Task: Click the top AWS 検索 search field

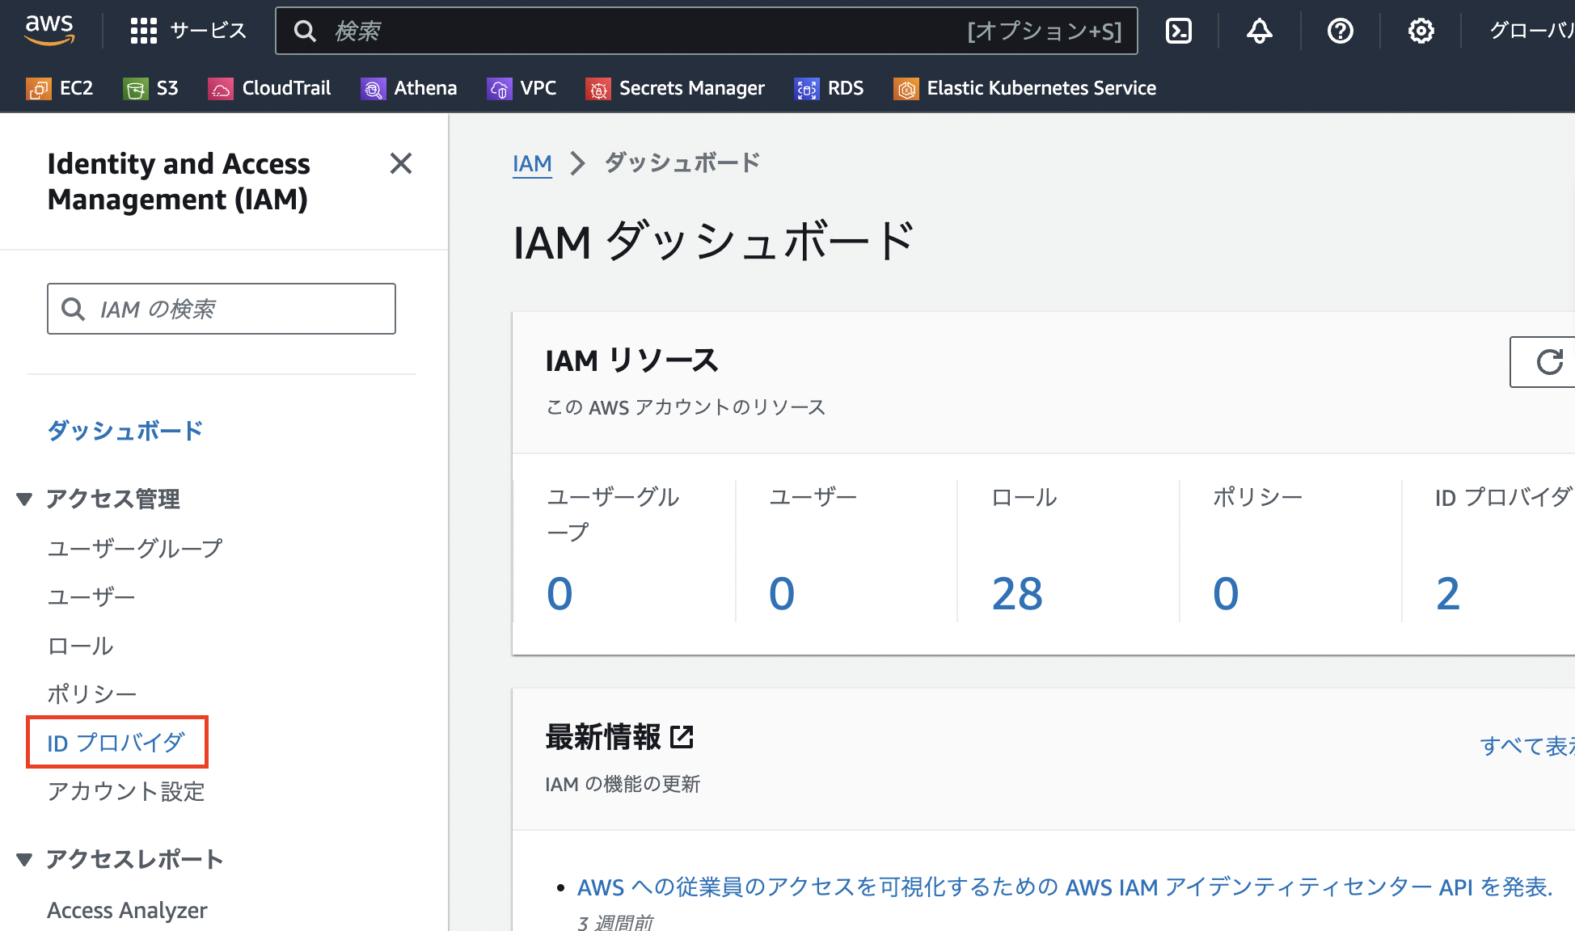Action: click(x=706, y=31)
